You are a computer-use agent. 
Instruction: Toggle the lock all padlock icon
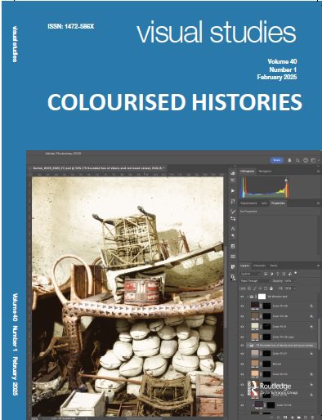point(271,288)
